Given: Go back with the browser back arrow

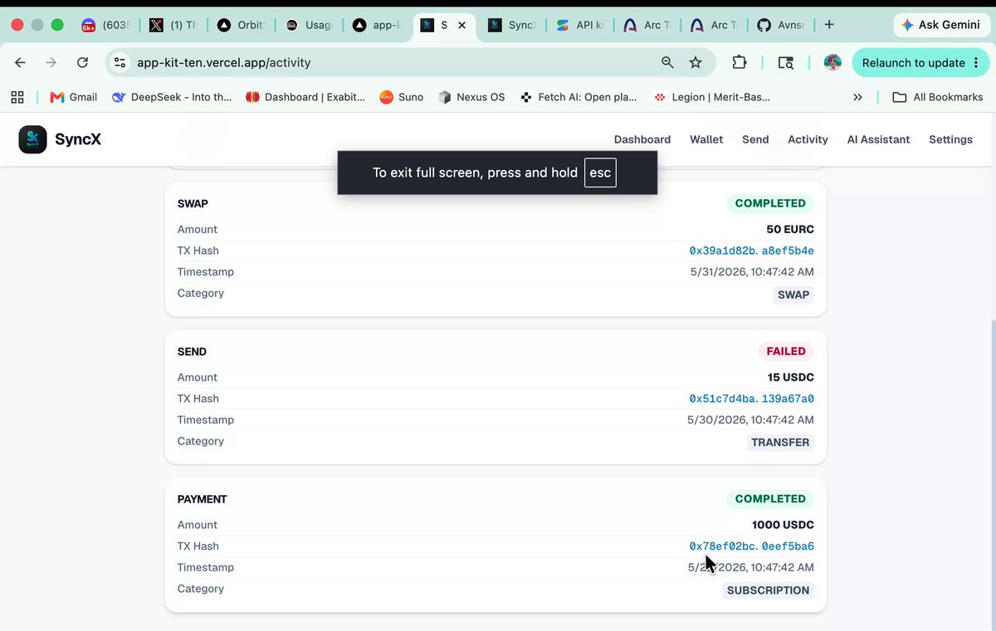Looking at the screenshot, I should [21, 62].
